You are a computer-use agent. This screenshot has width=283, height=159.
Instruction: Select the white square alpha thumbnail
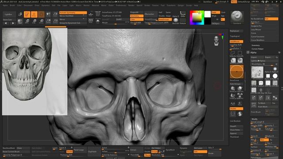coord(268,76)
